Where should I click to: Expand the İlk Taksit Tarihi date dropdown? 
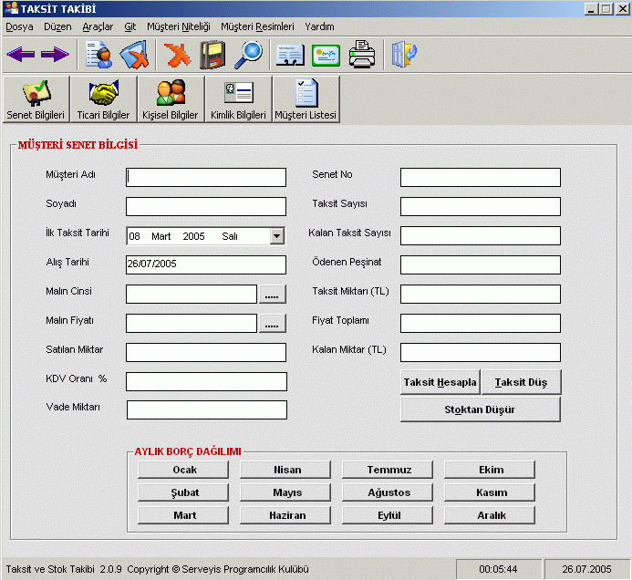click(x=277, y=236)
